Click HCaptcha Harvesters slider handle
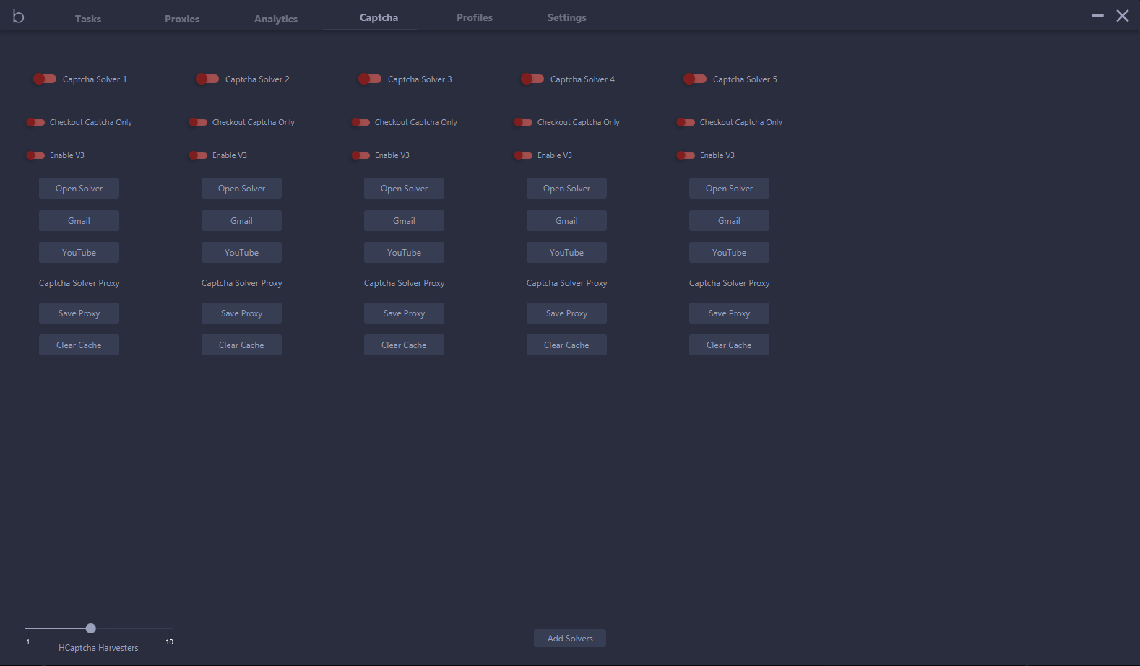Viewport: 1140px width, 666px height. coord(90,628)
